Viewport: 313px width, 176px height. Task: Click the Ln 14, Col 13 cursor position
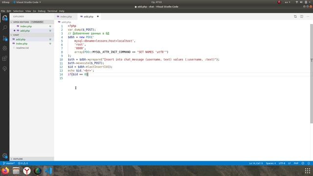tap(256, 163)
